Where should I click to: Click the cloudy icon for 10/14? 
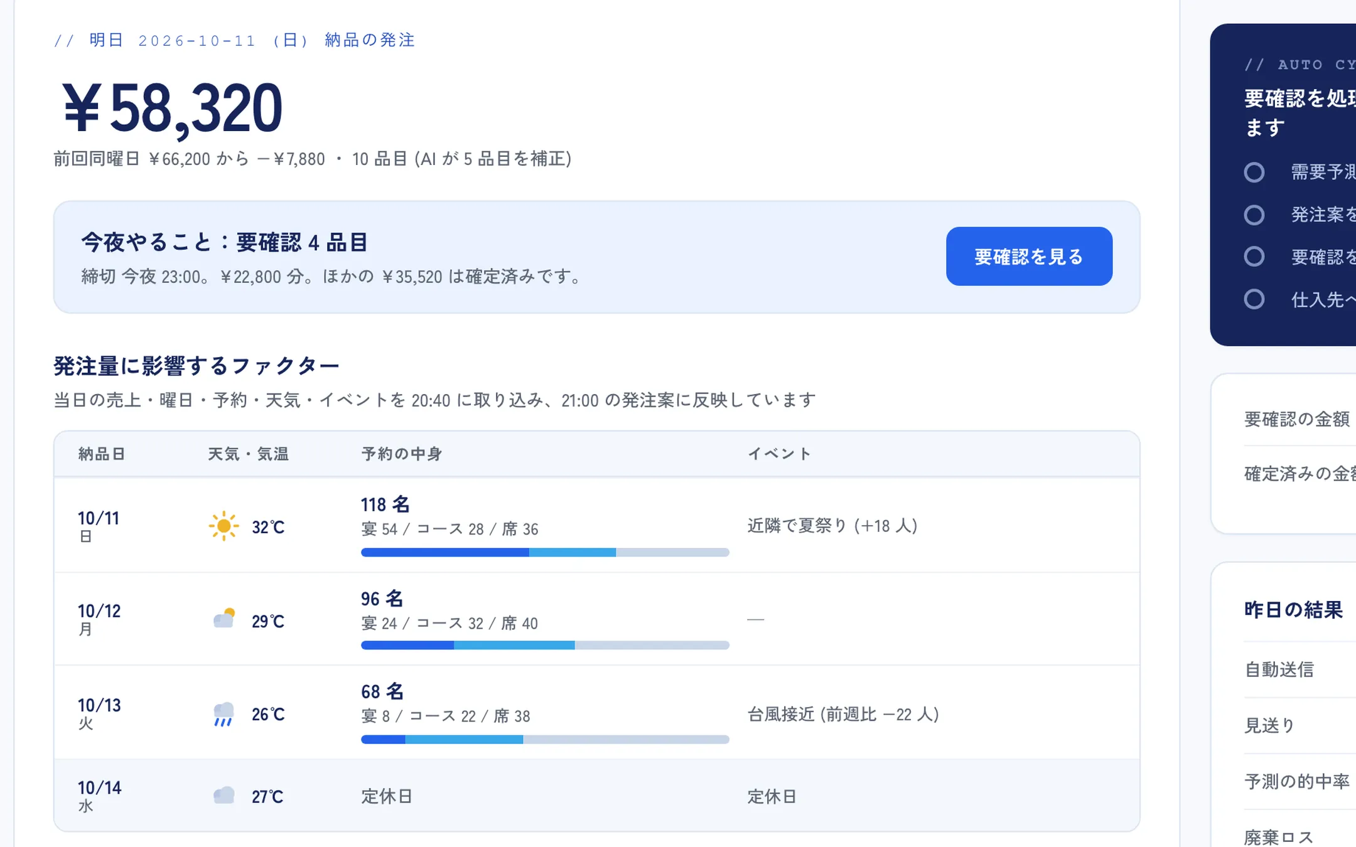(x=223, y=796)
